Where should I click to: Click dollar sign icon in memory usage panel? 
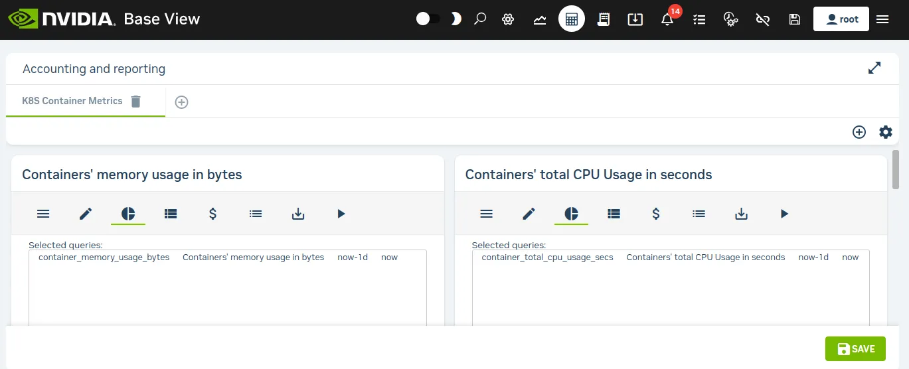click(213, 214)
